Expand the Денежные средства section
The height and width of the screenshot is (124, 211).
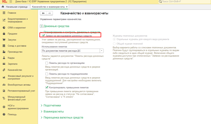pos(41,26)
